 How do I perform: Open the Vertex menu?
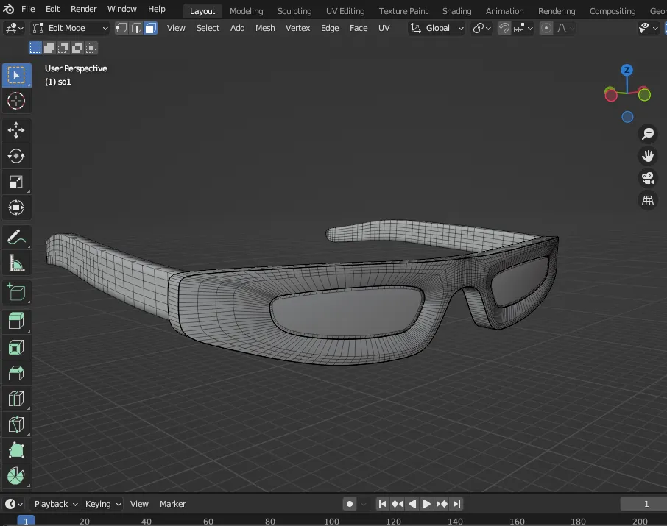[x=297, y=28]
